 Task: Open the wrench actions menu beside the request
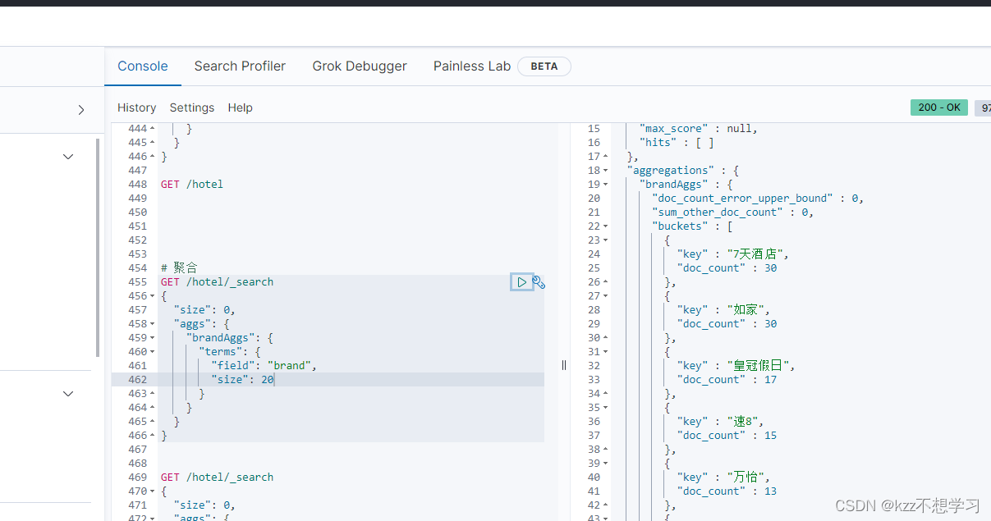[539, 282]
